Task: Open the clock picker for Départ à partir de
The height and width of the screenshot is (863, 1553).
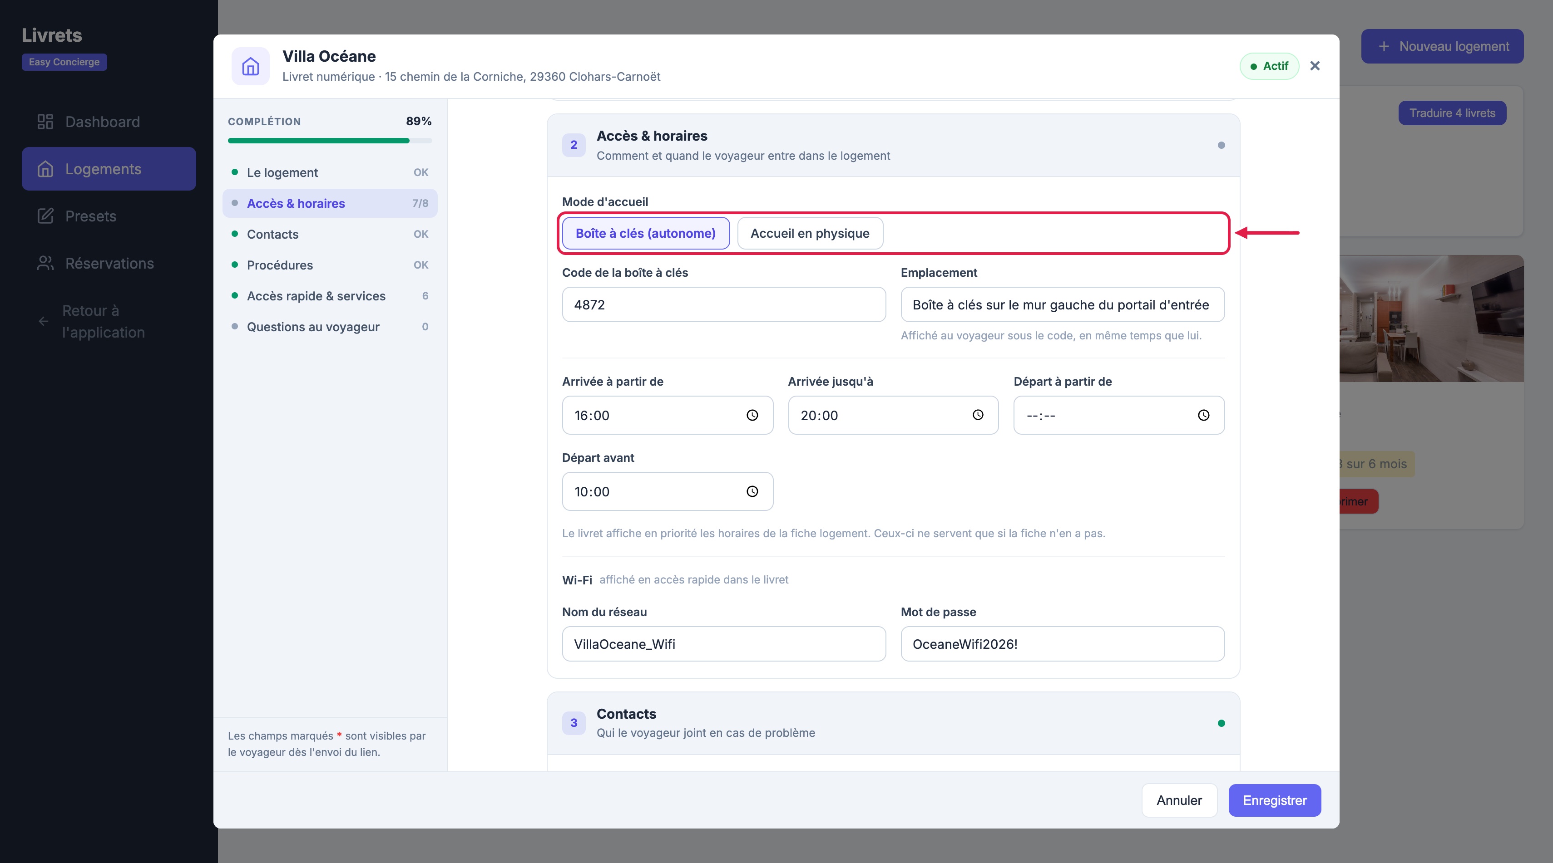Action: (x=1203, y=415)
